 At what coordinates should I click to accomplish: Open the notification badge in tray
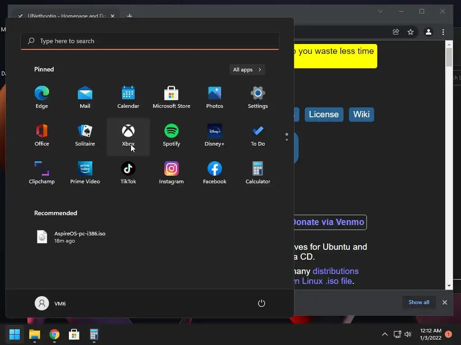[x=448, y=334]
